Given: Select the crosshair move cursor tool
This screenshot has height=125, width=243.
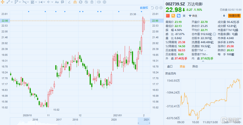Looking at the screenshot, I should pyautogui.click(x=3, y=2).
